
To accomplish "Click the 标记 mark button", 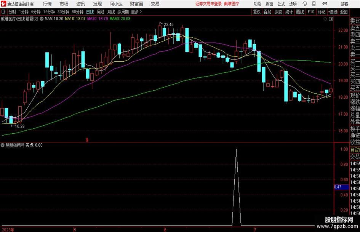I will [x=322, y=12].
